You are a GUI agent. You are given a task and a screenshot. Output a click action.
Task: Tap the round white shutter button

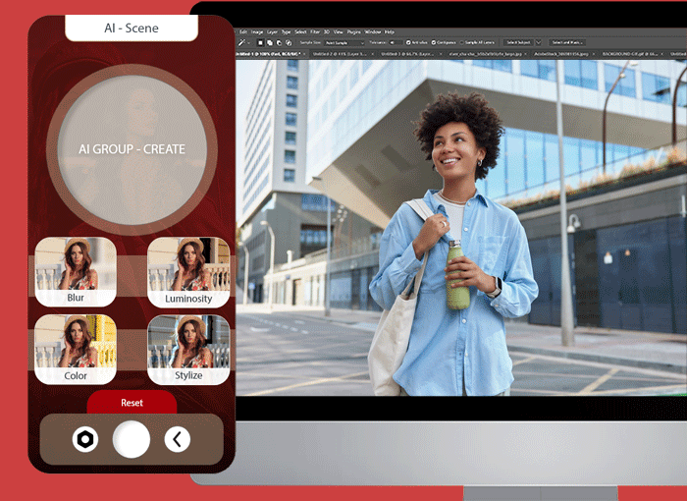[132, 439]
